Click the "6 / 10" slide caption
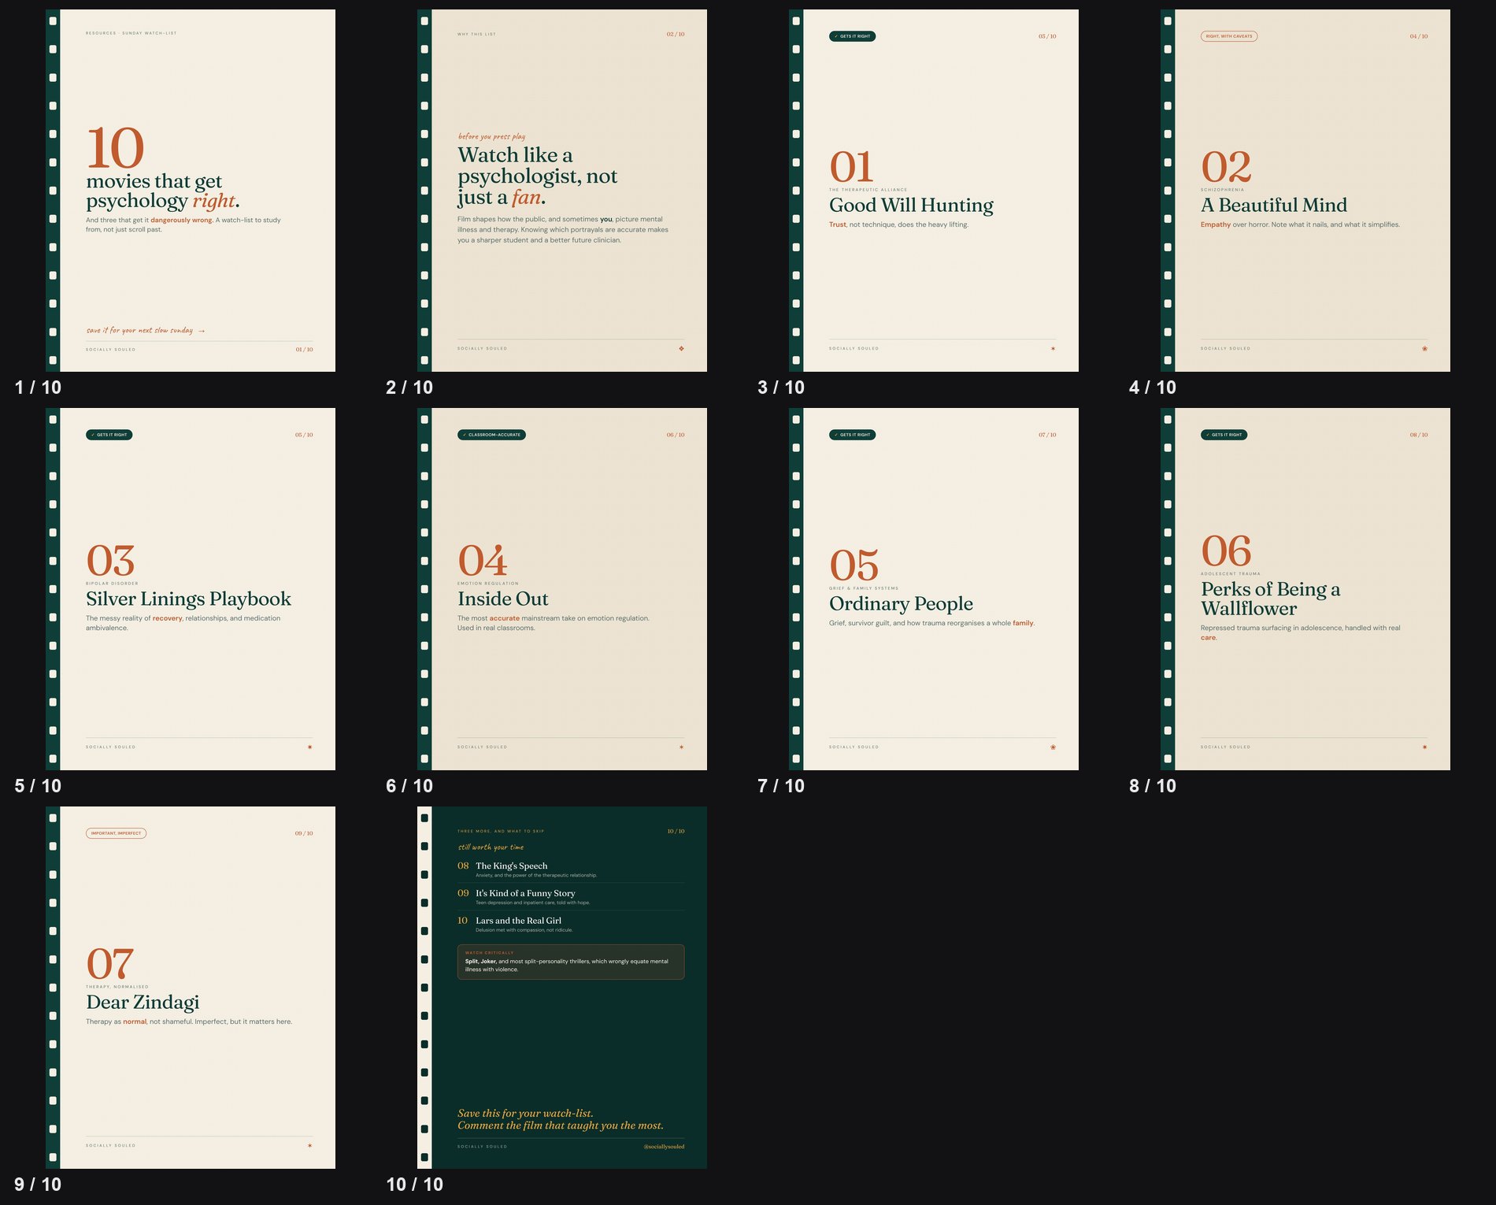1496x1205 pixels. [409, 786]
